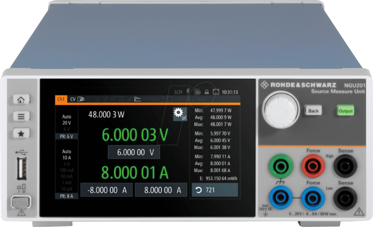The image size is (373, 227).
Task: Select the 10 A current range
Action: click(67, 157)
